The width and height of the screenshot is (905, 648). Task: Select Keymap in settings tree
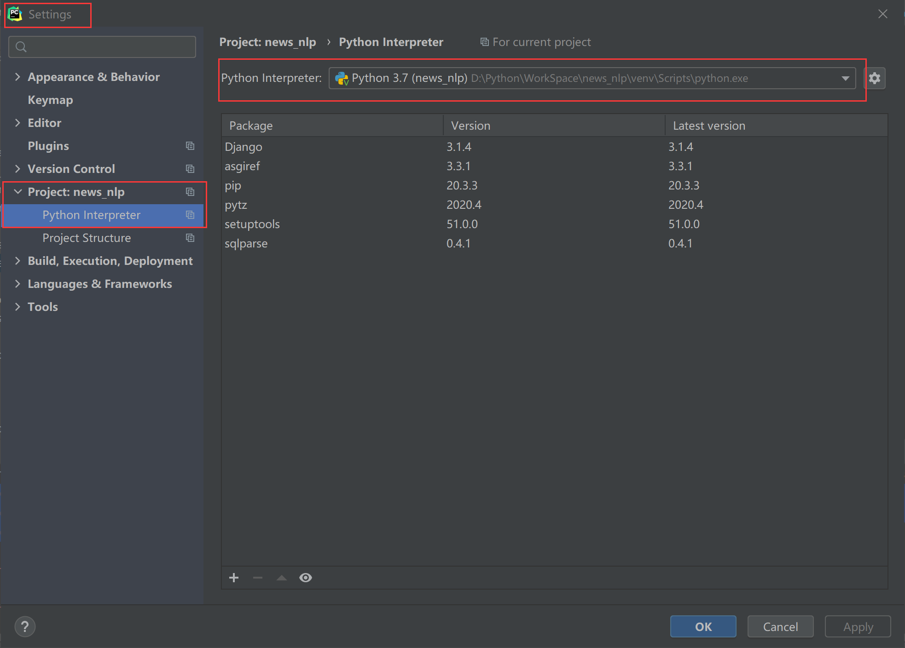50,100
